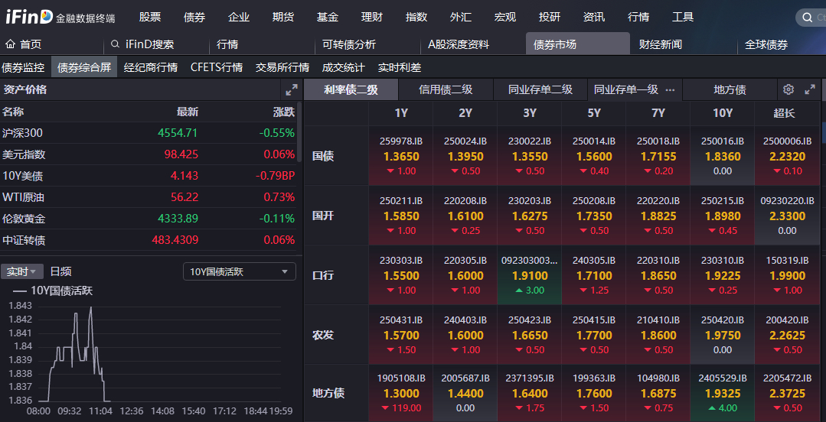Click the iFinD logo
Screen dimensions: 826x422
(x=30, y=17)
